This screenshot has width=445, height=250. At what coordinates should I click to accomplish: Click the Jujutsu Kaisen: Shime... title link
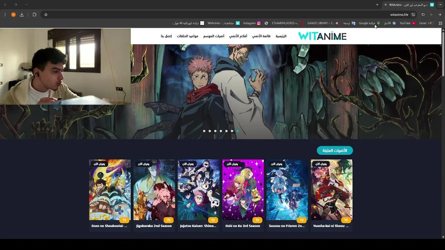pos(198,226)
